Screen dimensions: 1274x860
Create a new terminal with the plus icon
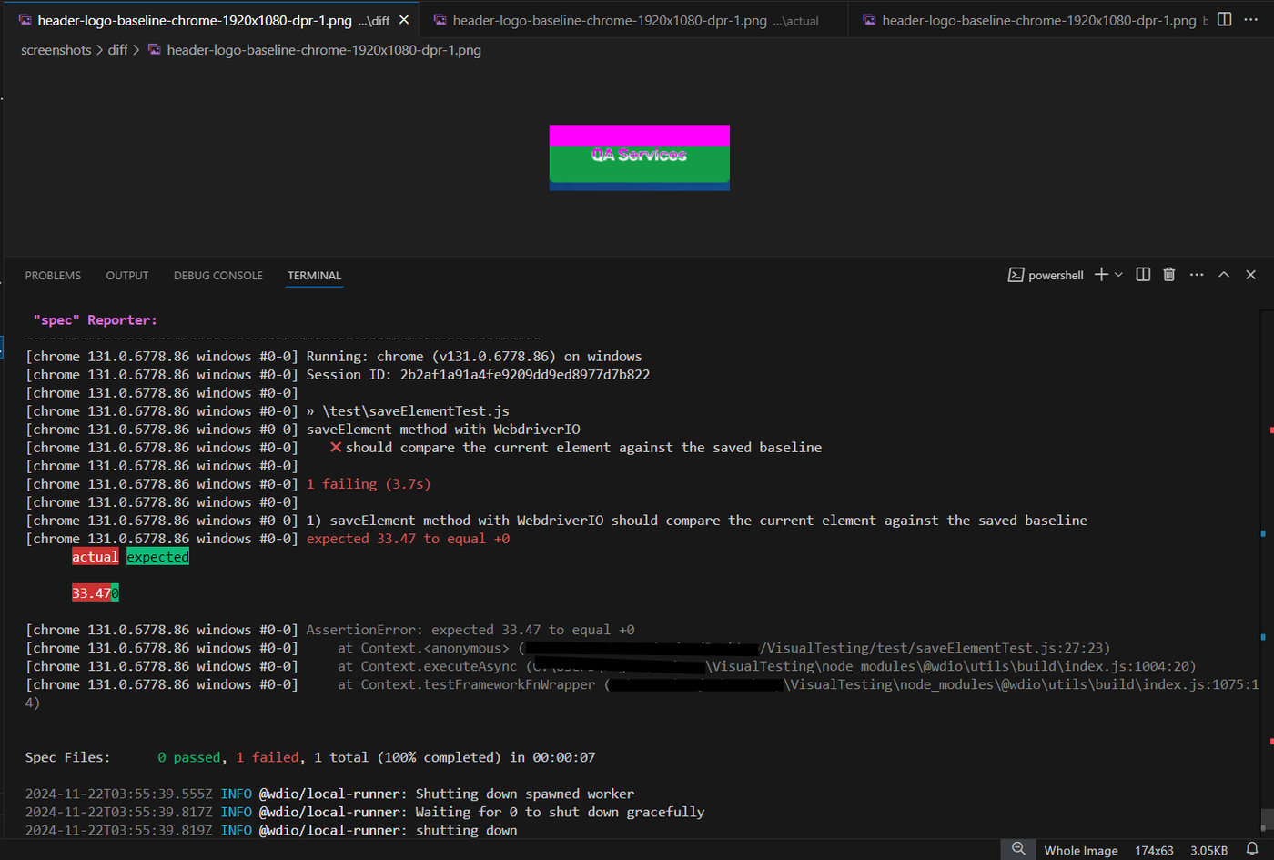pos(1101,275)
